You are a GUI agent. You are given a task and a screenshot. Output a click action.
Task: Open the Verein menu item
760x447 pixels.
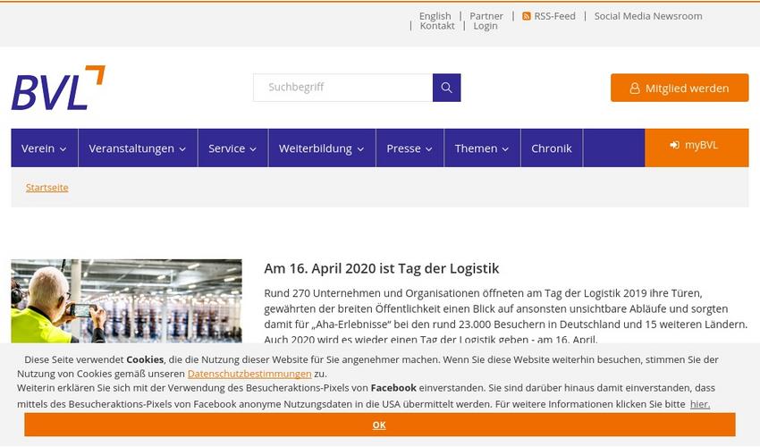click(x=45, y=148)
